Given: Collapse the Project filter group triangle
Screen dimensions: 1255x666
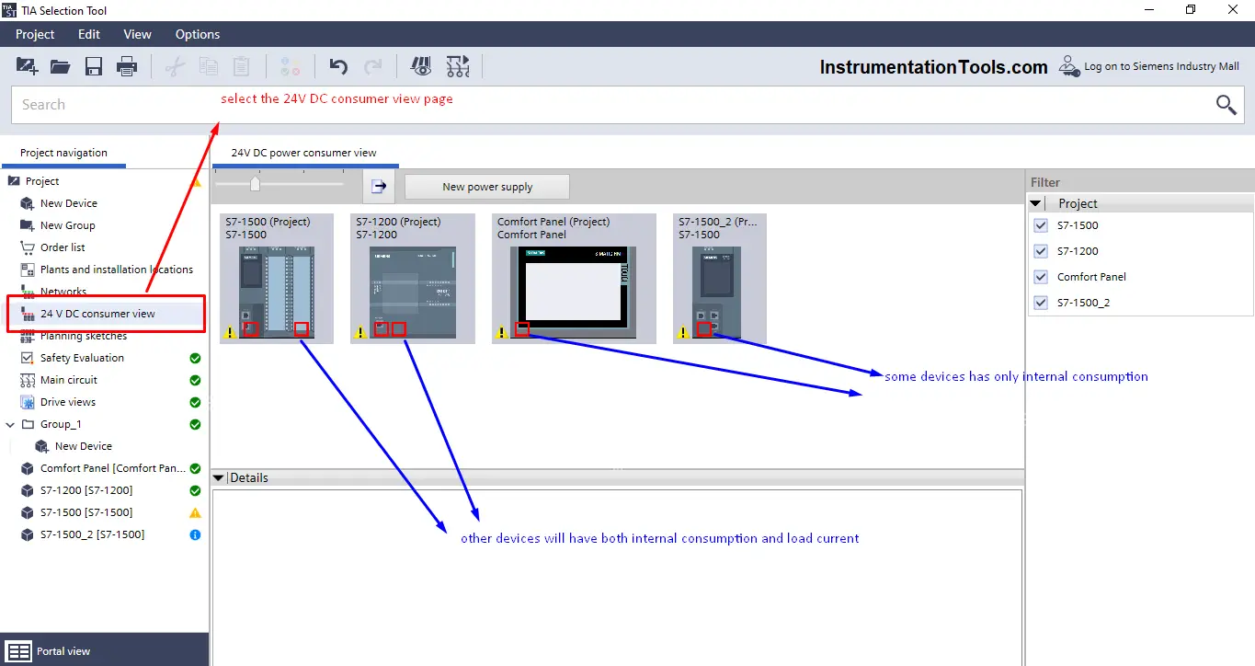Looking at the screenshot, I should [1036, 203].
